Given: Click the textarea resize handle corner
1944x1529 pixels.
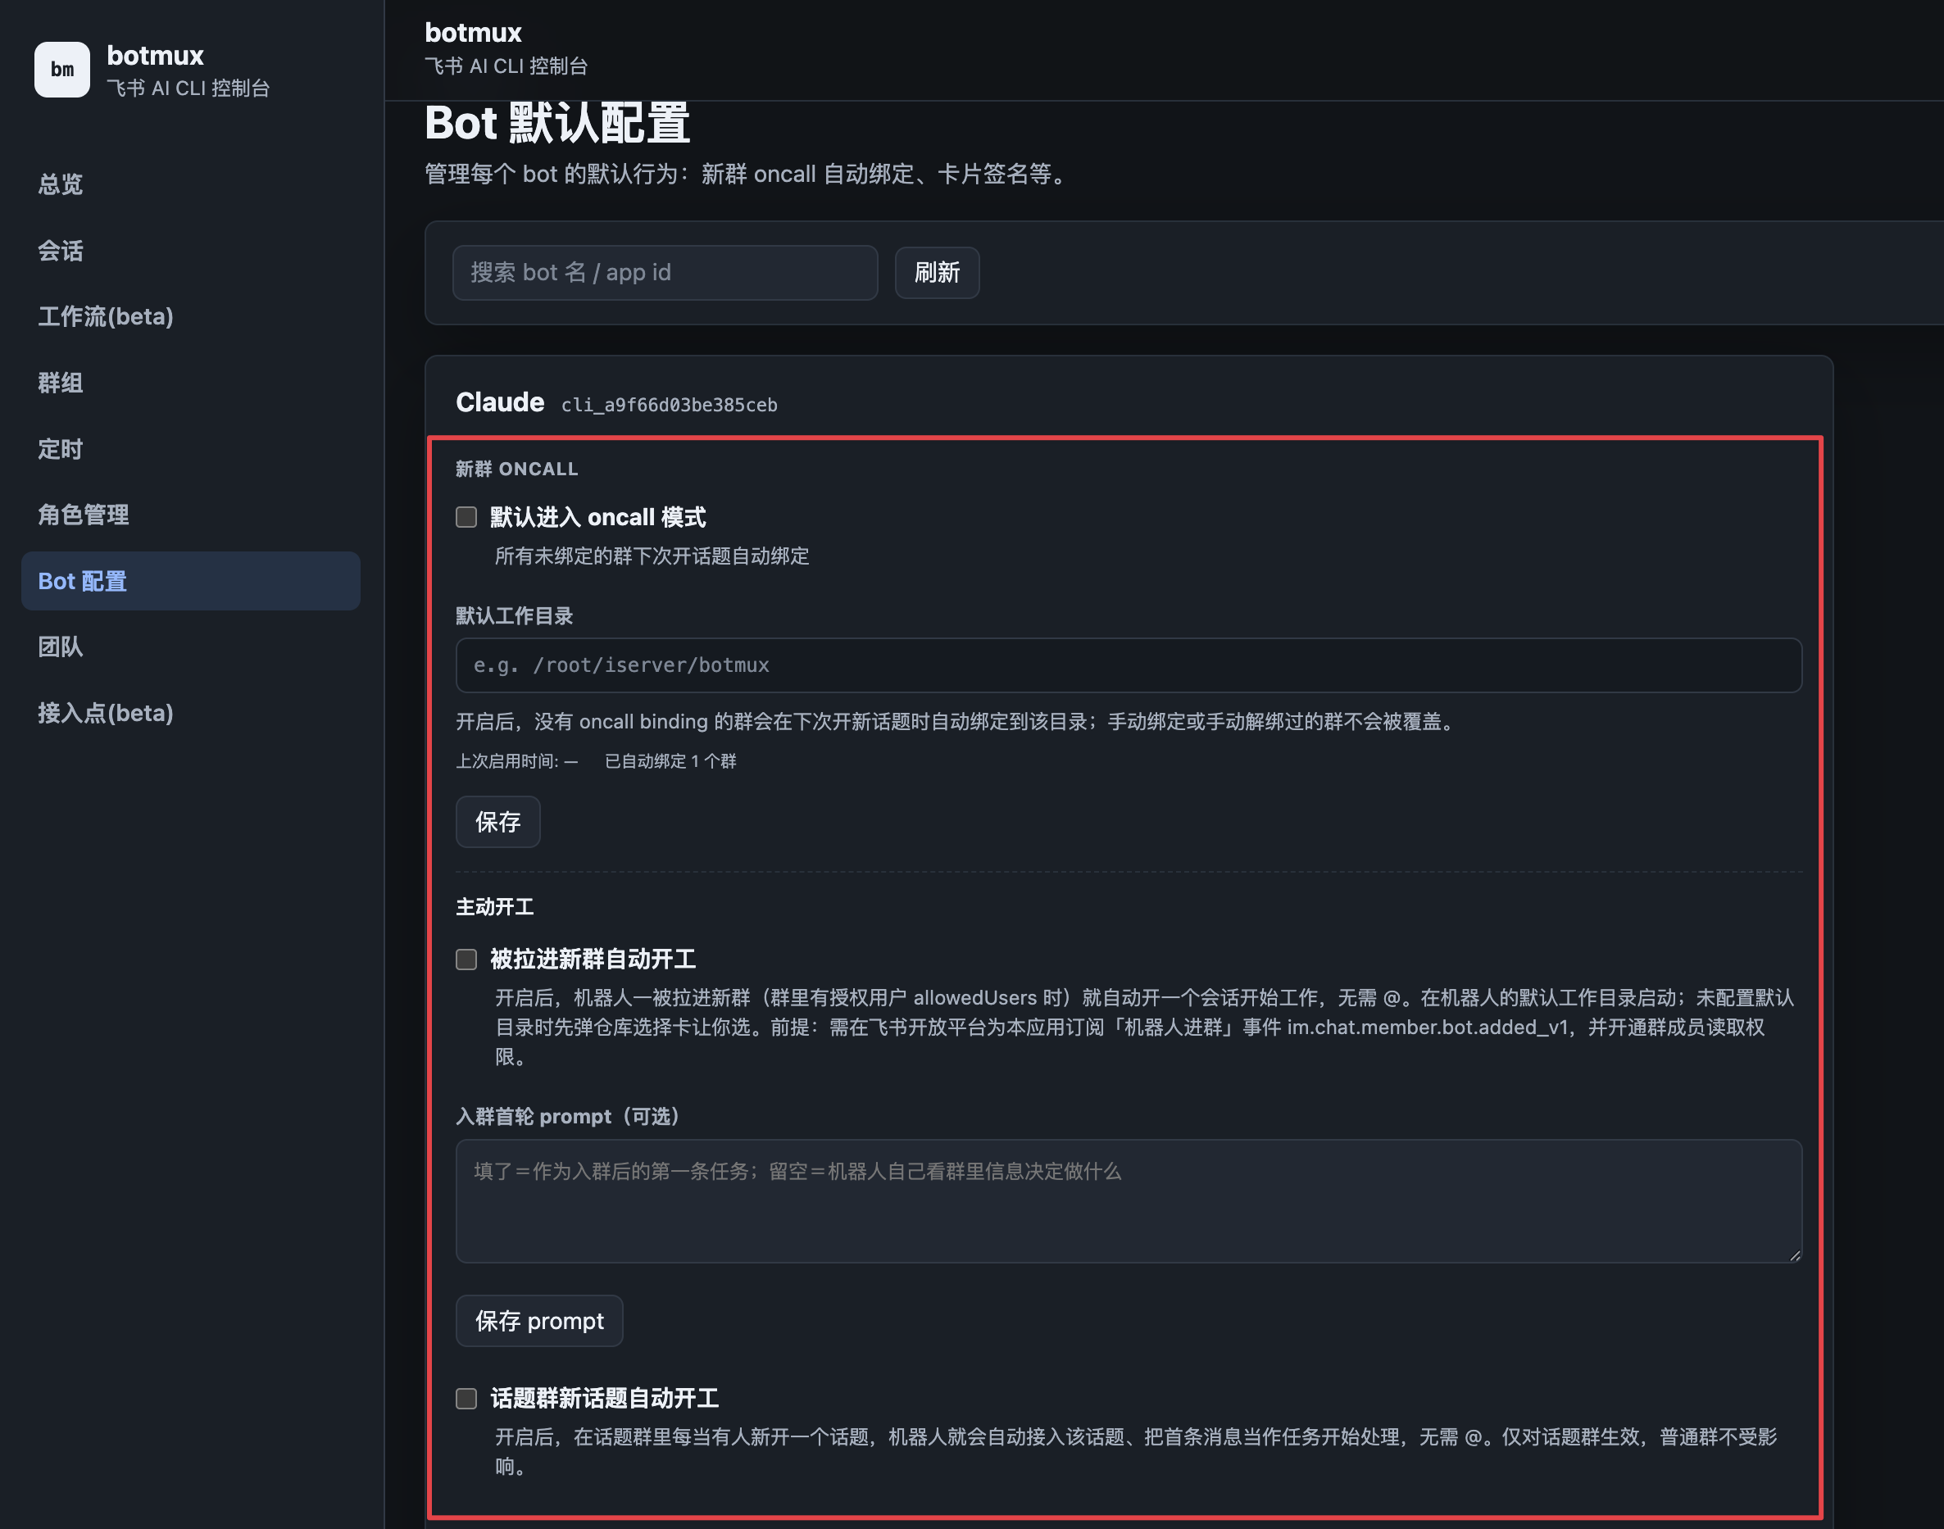Looking at the screenshot, I should [1795, 1256].
